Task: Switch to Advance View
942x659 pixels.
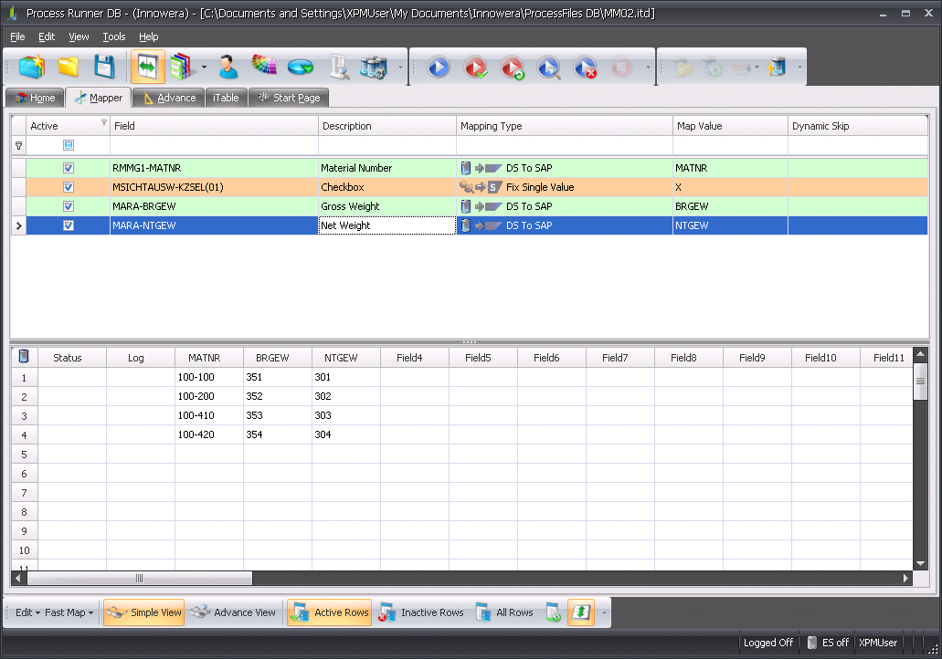Action: pyautogui.click(x=233, y=612)
